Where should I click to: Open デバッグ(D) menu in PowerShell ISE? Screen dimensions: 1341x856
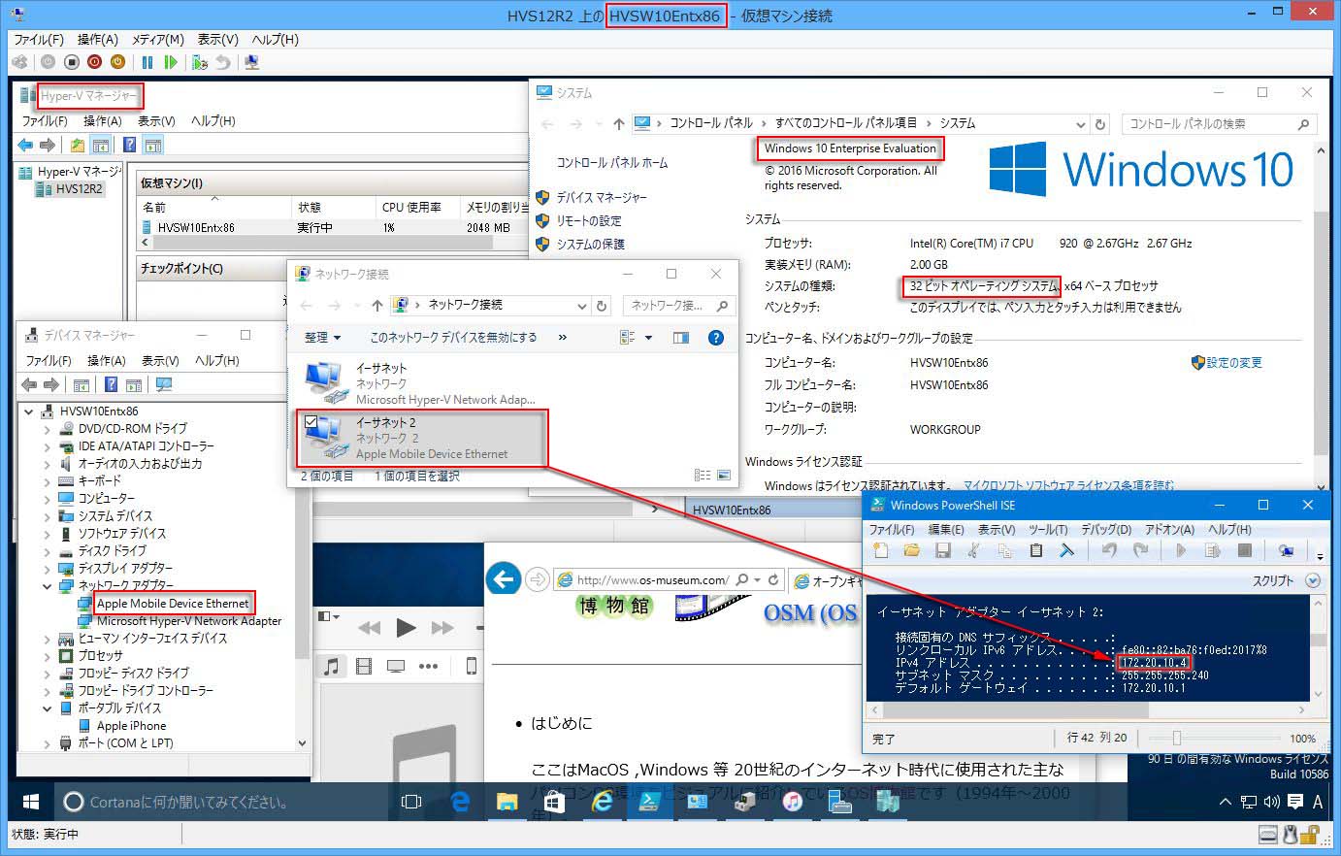pyautogui.click(x=1106, y=530)
